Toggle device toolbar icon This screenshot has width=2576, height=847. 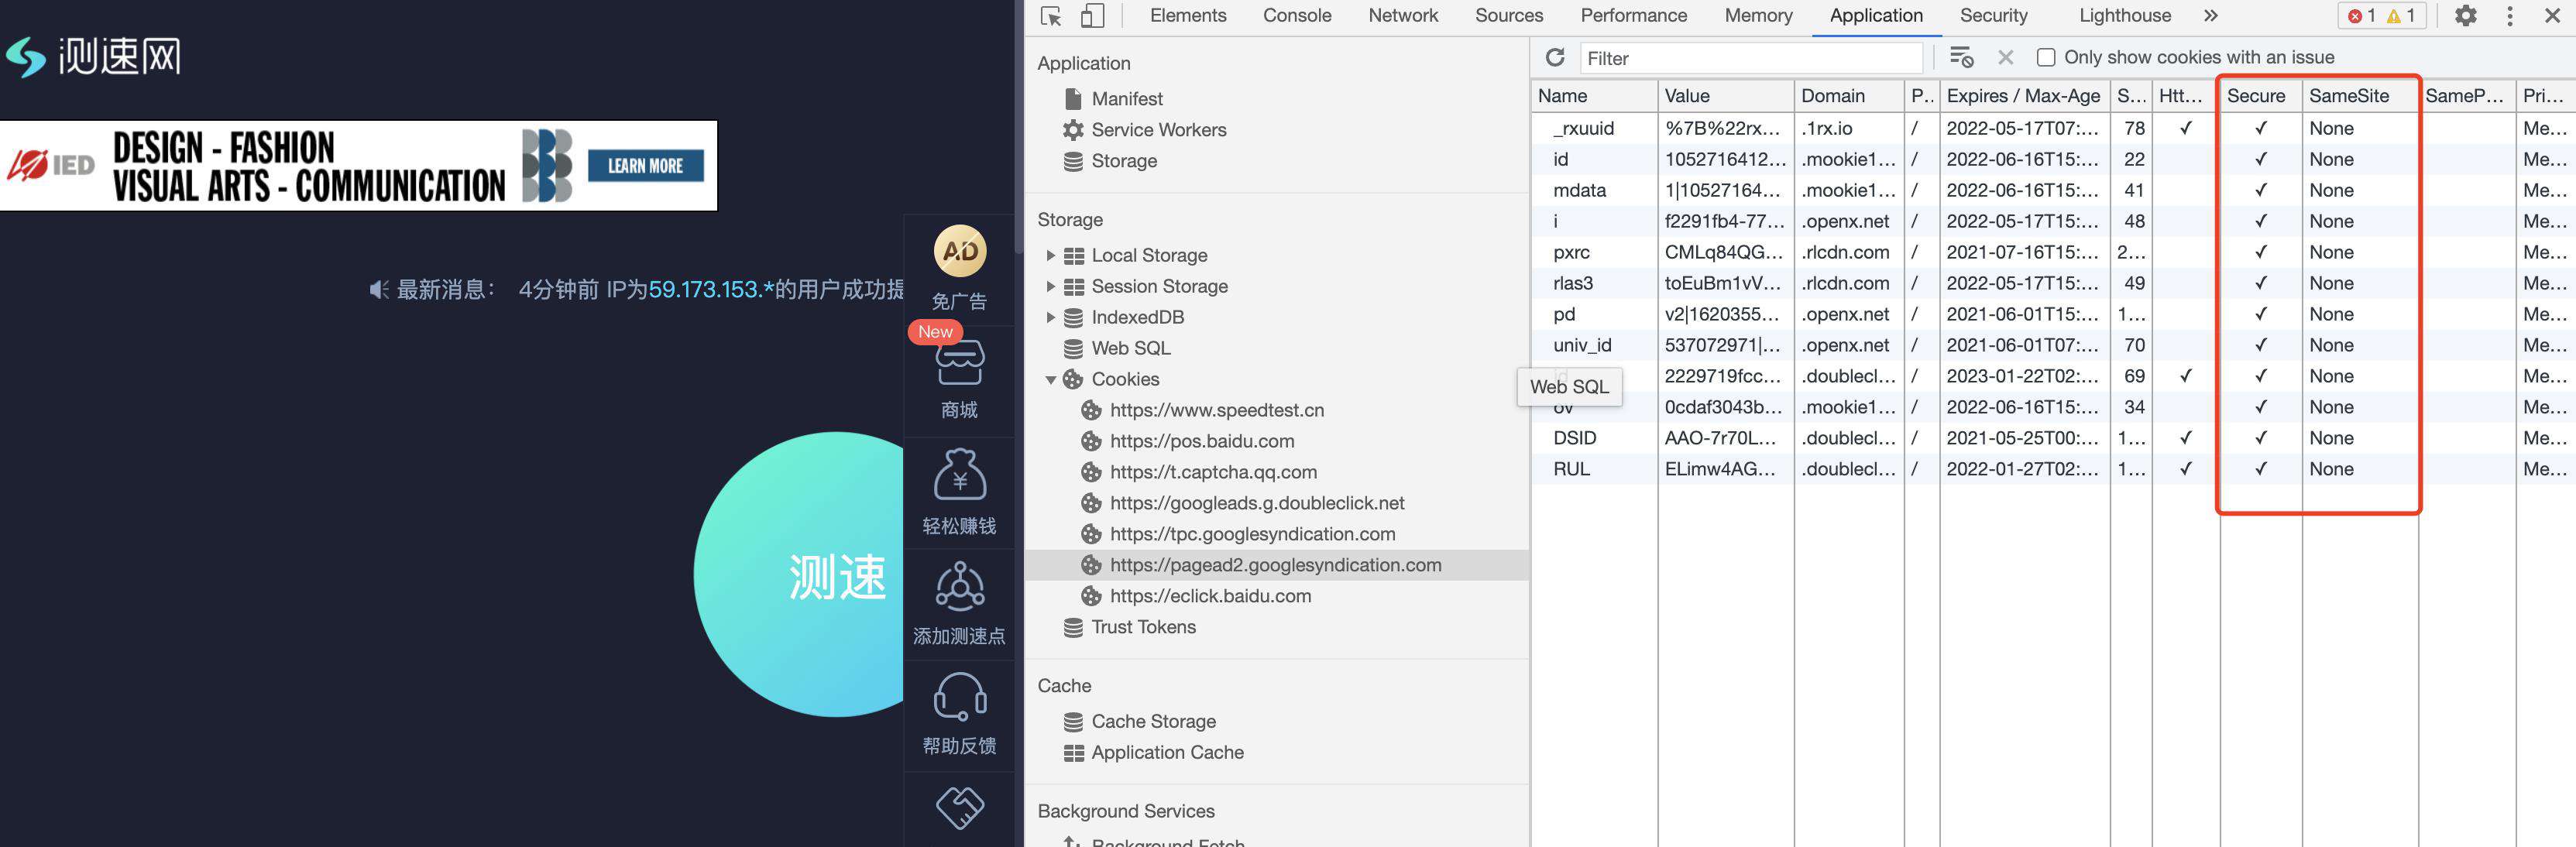tap(1092, 16)
